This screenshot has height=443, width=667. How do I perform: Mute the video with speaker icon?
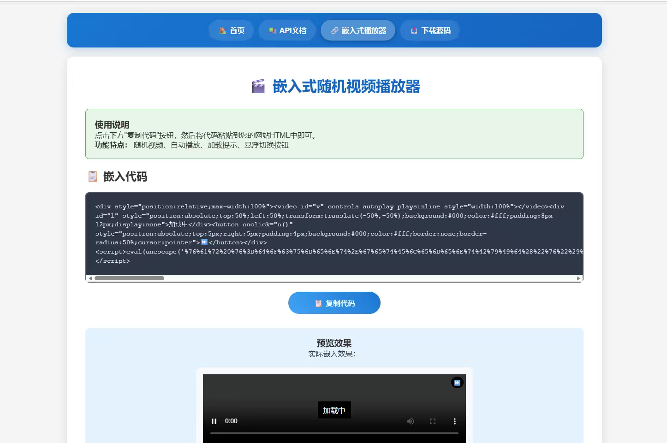coord(410,421)
